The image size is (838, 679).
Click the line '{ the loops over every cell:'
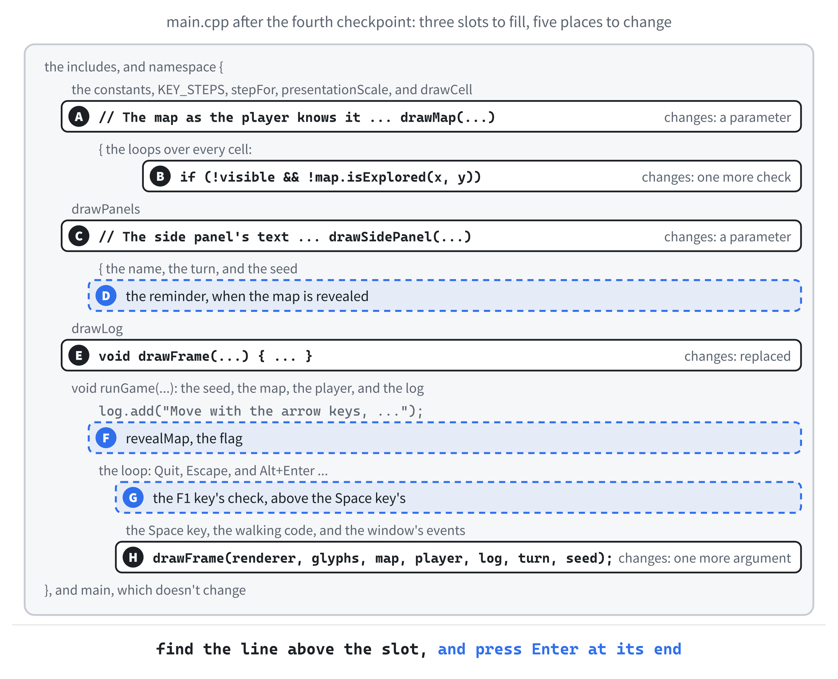tap(175, 149)
